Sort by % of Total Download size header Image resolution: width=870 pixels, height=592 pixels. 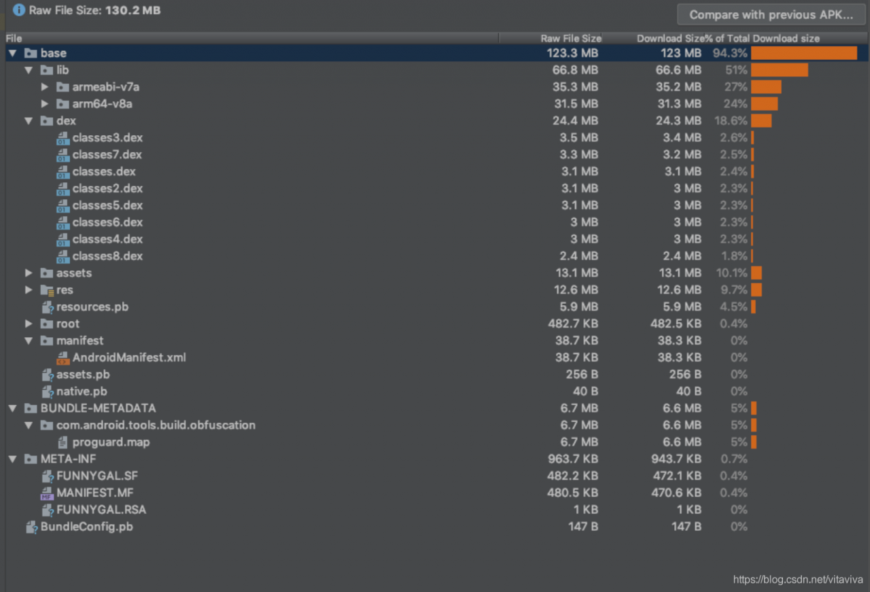763,38
